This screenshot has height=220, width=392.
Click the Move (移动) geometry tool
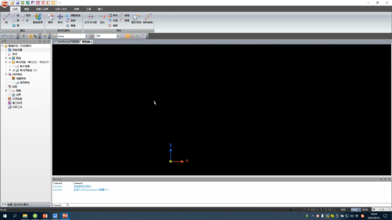pos(60,18)
